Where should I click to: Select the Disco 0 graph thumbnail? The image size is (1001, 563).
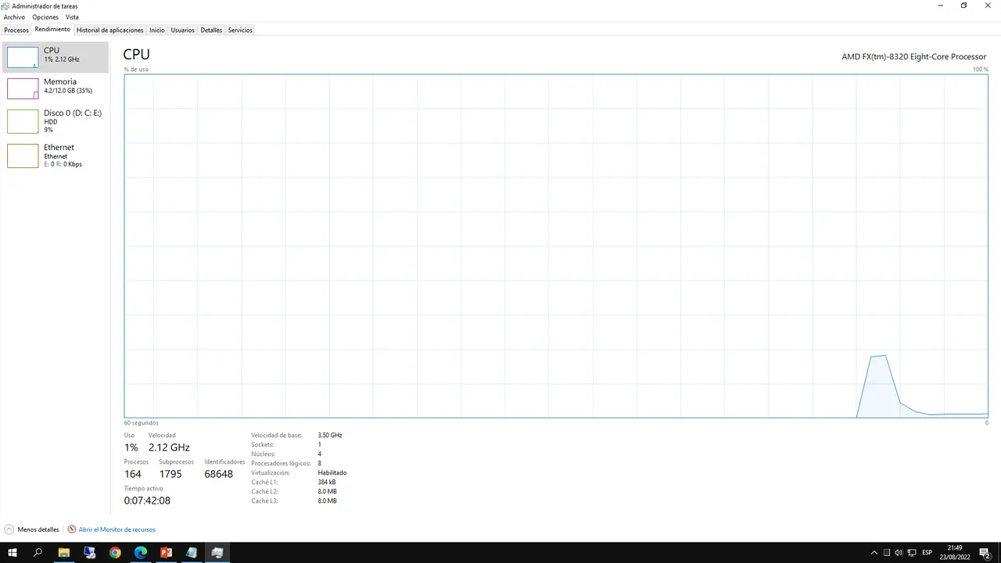tap(23, 121)
